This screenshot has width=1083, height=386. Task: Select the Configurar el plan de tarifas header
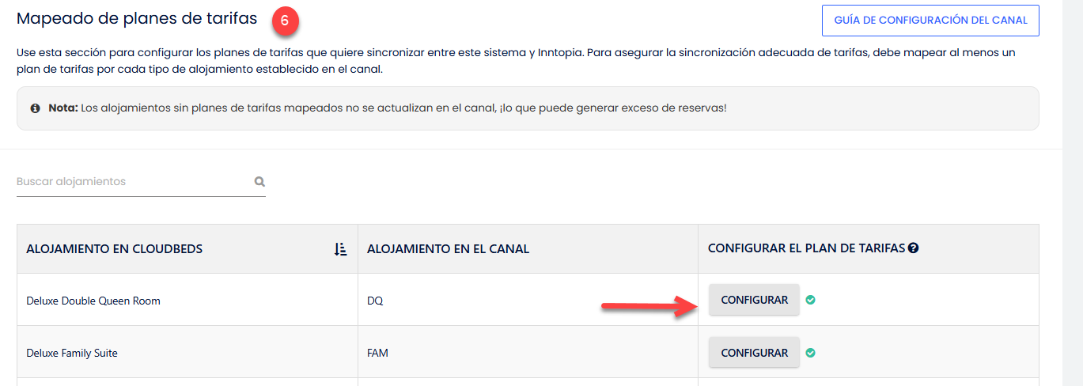pos(806,248)
